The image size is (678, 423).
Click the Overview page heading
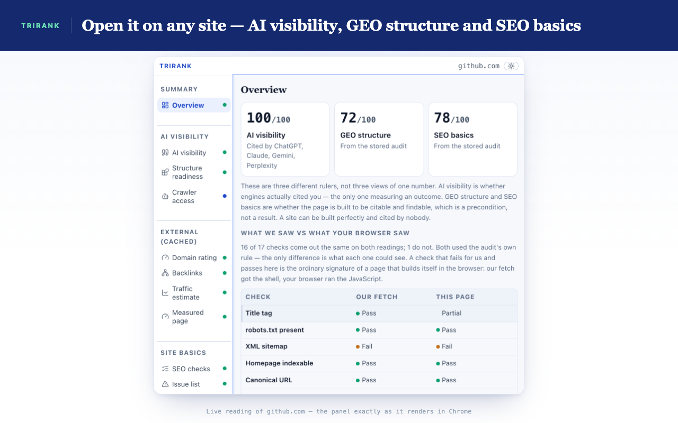click(x=264, y=90)
